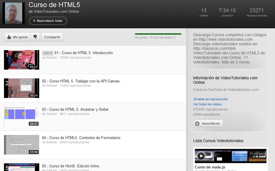
Task: Open the Curso de node.js title
Action: click(x=210, y=167)
